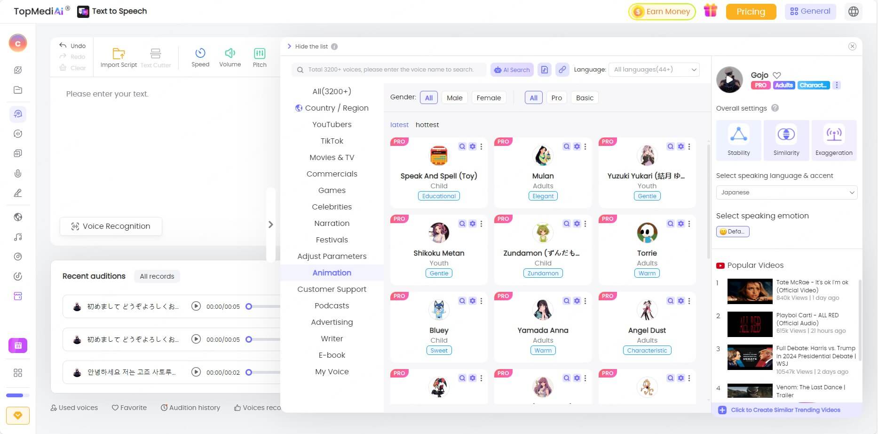Expand the Country / Region category
The width and height of the screenshot is (878, 434).
coord(332,108)
